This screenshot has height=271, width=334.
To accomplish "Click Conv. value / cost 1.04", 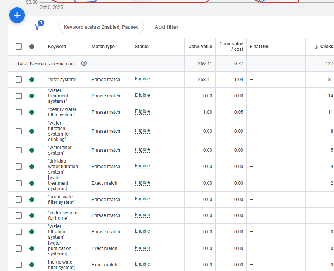I will pyautogui.click(x=239, y=80).
